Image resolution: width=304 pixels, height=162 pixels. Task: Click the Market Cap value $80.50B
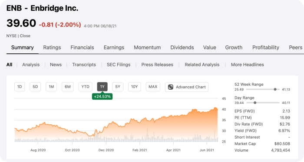tap(282, 144)
